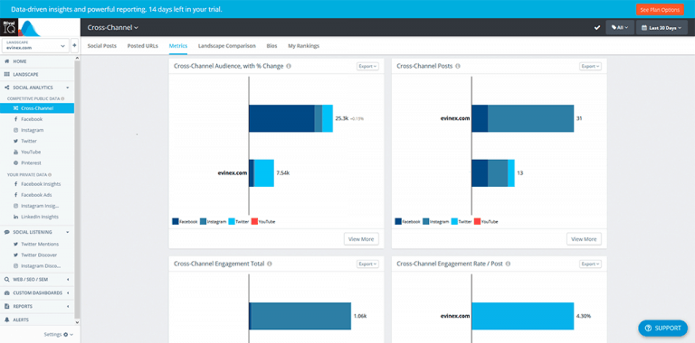Toggle YouTube legend in Audience chart
This screenshot has width=695, height=343.
coord(263,221)
